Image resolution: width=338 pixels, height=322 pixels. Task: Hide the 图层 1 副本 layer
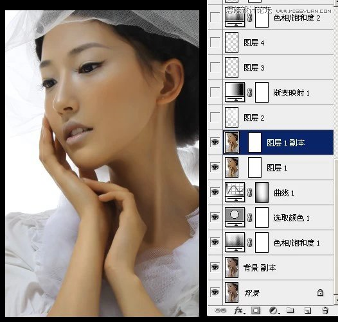[215, 142]
